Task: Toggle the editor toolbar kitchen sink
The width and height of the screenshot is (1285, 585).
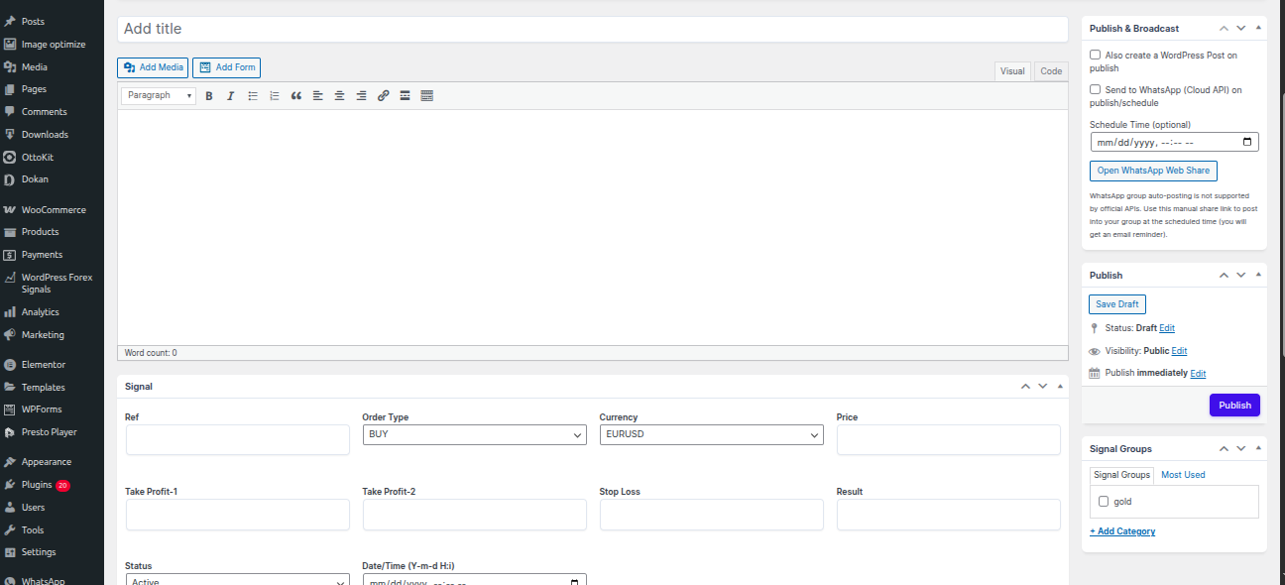Action: tap(427, 96)
